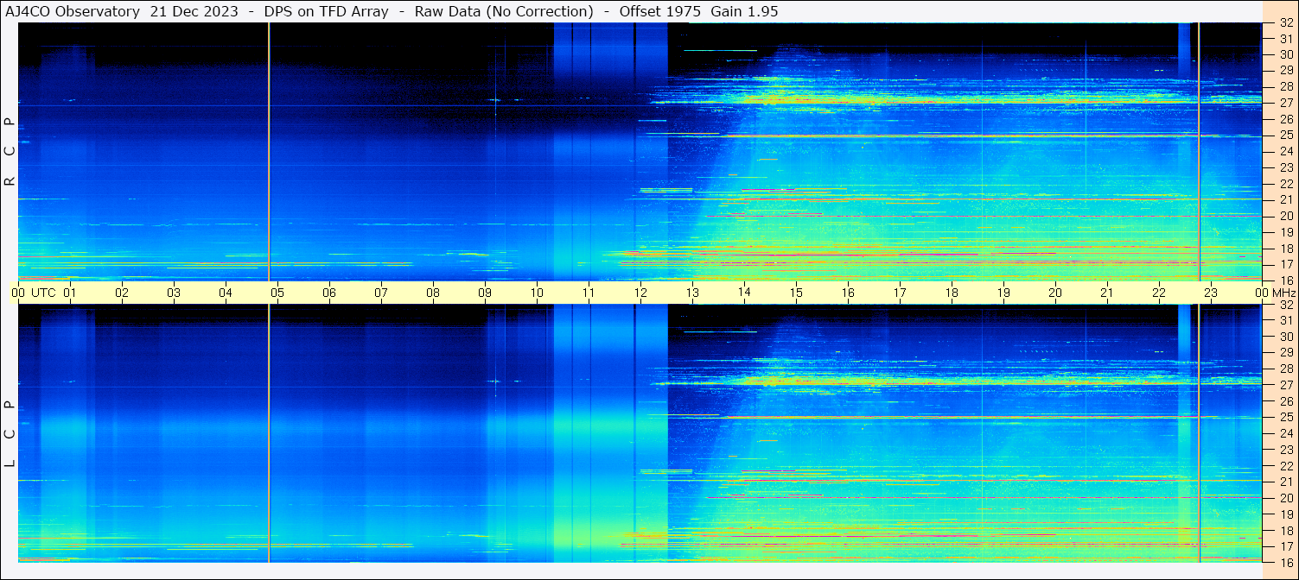Click the 16 frequency label on the LCP panel

coord(1286,562)
